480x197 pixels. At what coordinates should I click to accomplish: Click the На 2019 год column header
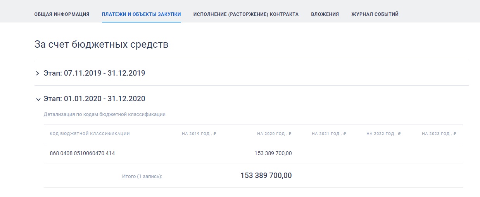click(x=199, y=134)
